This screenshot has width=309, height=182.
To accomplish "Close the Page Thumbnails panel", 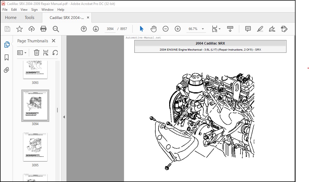I will click(53, 41).
